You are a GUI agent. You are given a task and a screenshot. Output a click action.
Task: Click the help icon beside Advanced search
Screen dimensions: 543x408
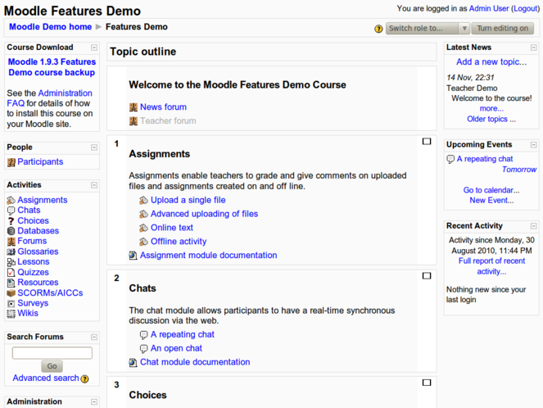point(85,379)
